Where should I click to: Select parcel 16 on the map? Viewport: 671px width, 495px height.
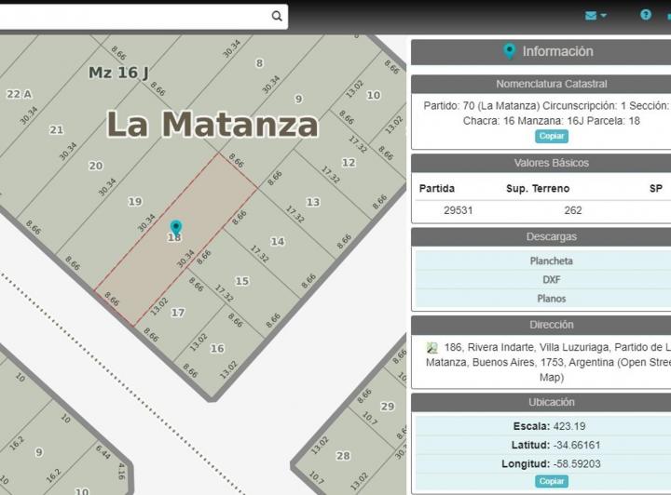(x=217, y=349)
